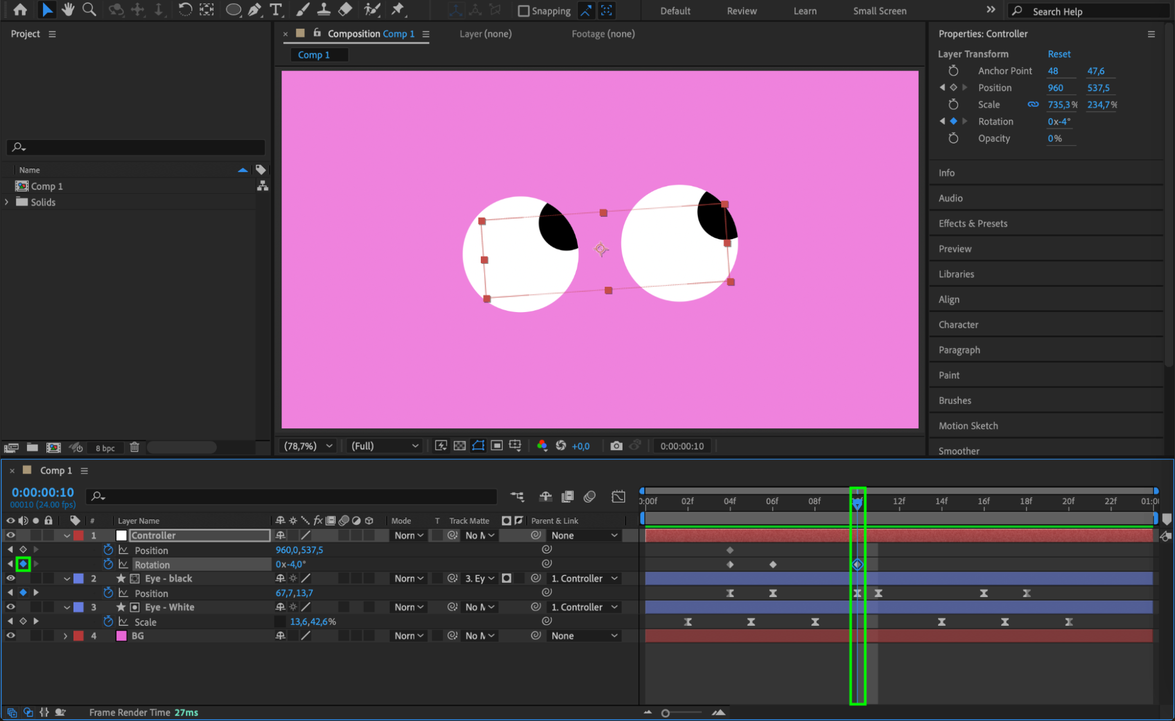Select the Type tool
This screenshot has height=721, width=1175.
click(x=275, y=9)
